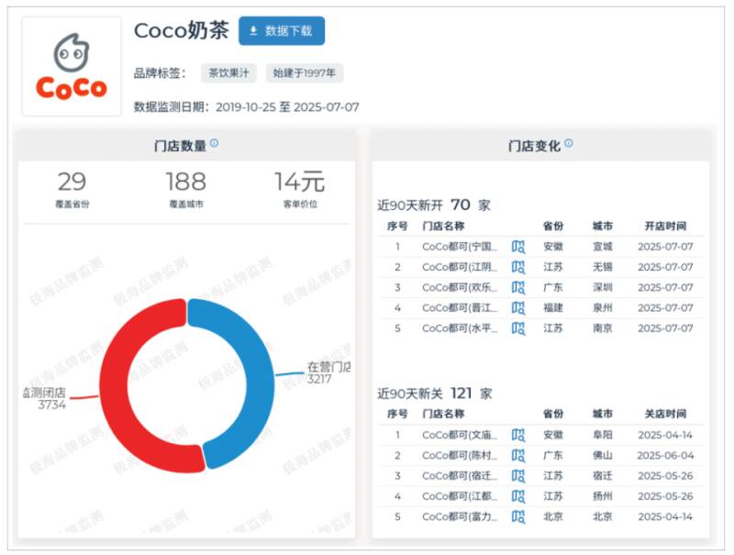
Task: Open map icon for CoCo都可(江都 store
Action: [518, 496]
